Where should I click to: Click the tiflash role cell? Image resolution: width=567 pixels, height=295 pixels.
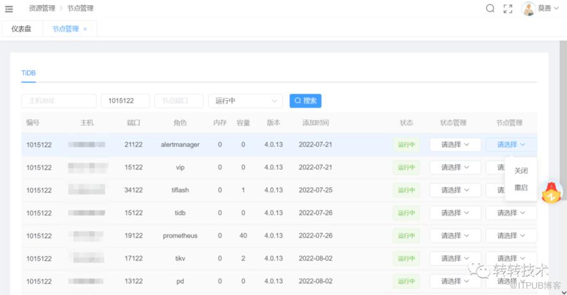[x=180, y=190]
